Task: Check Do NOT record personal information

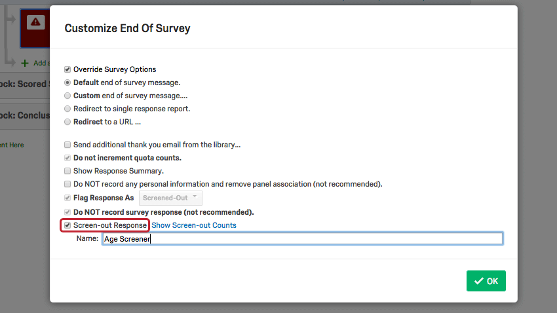Action: pyautogui.click(x=67, y=184)
